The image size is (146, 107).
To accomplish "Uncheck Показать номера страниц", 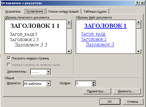I will click(x=9, y=58).
